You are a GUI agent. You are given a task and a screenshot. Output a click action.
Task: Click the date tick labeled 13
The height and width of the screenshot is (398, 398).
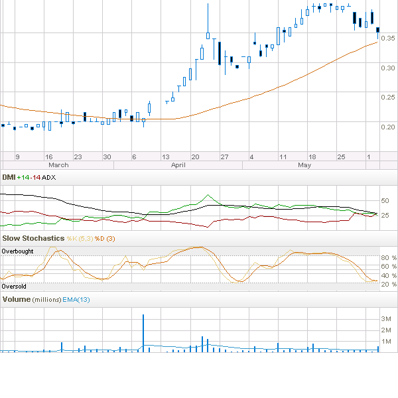click(165, 157)
